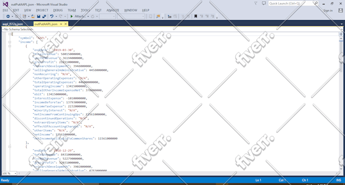345x185 pixels.
Task: Click the Sign in link
Action: coord(328,11)
